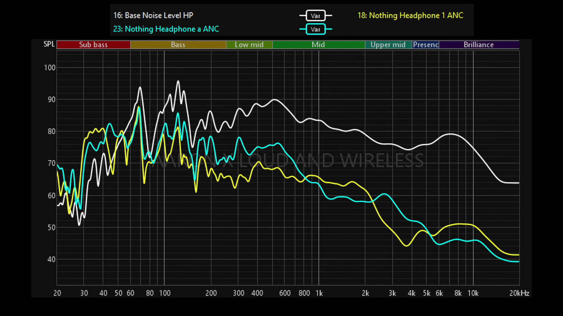Click the 40 dB axis value
Screen dimensions: 563x316
[x=51, y=259]
